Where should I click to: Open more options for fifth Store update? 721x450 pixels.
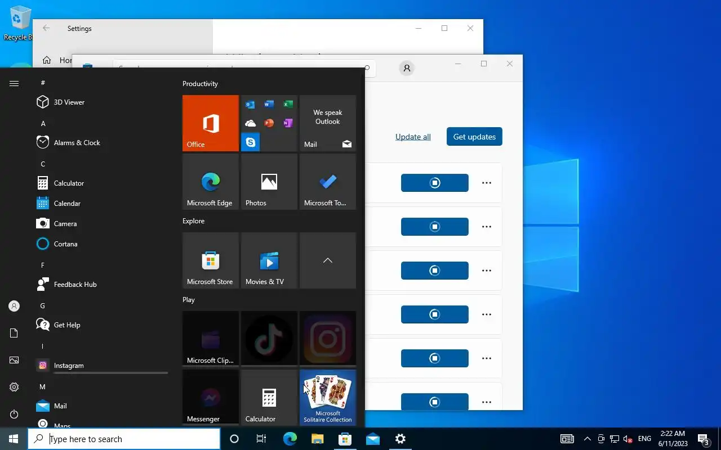coord(487,358)
